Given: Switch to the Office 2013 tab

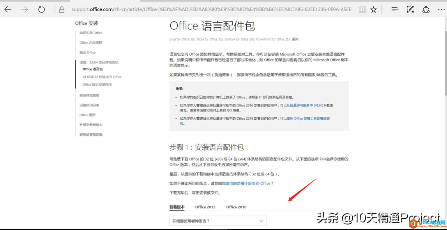Looking at the screenshot, I should pyautogui.click(x=205, y=207).
